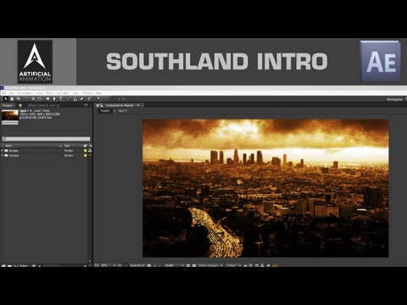407x305 pixels.
Task: Open the Composition: Master viewer dropdown
Action: [138, 105]
